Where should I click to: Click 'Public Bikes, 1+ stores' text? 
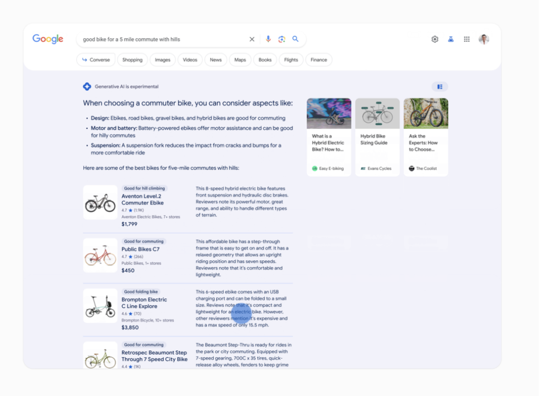point(141,263)
